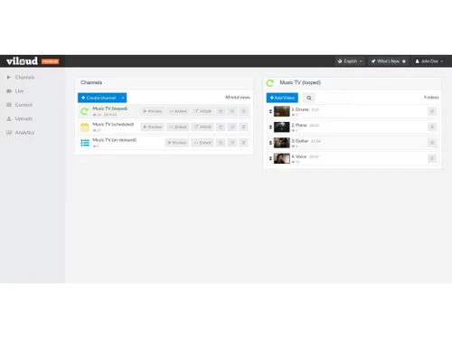Image resolution: width=452 pixels, height=339 pixels.
Task: Click the green loop icon of Music TV (looped) channel
Action: pyautogui.click(x=85, y=111)
